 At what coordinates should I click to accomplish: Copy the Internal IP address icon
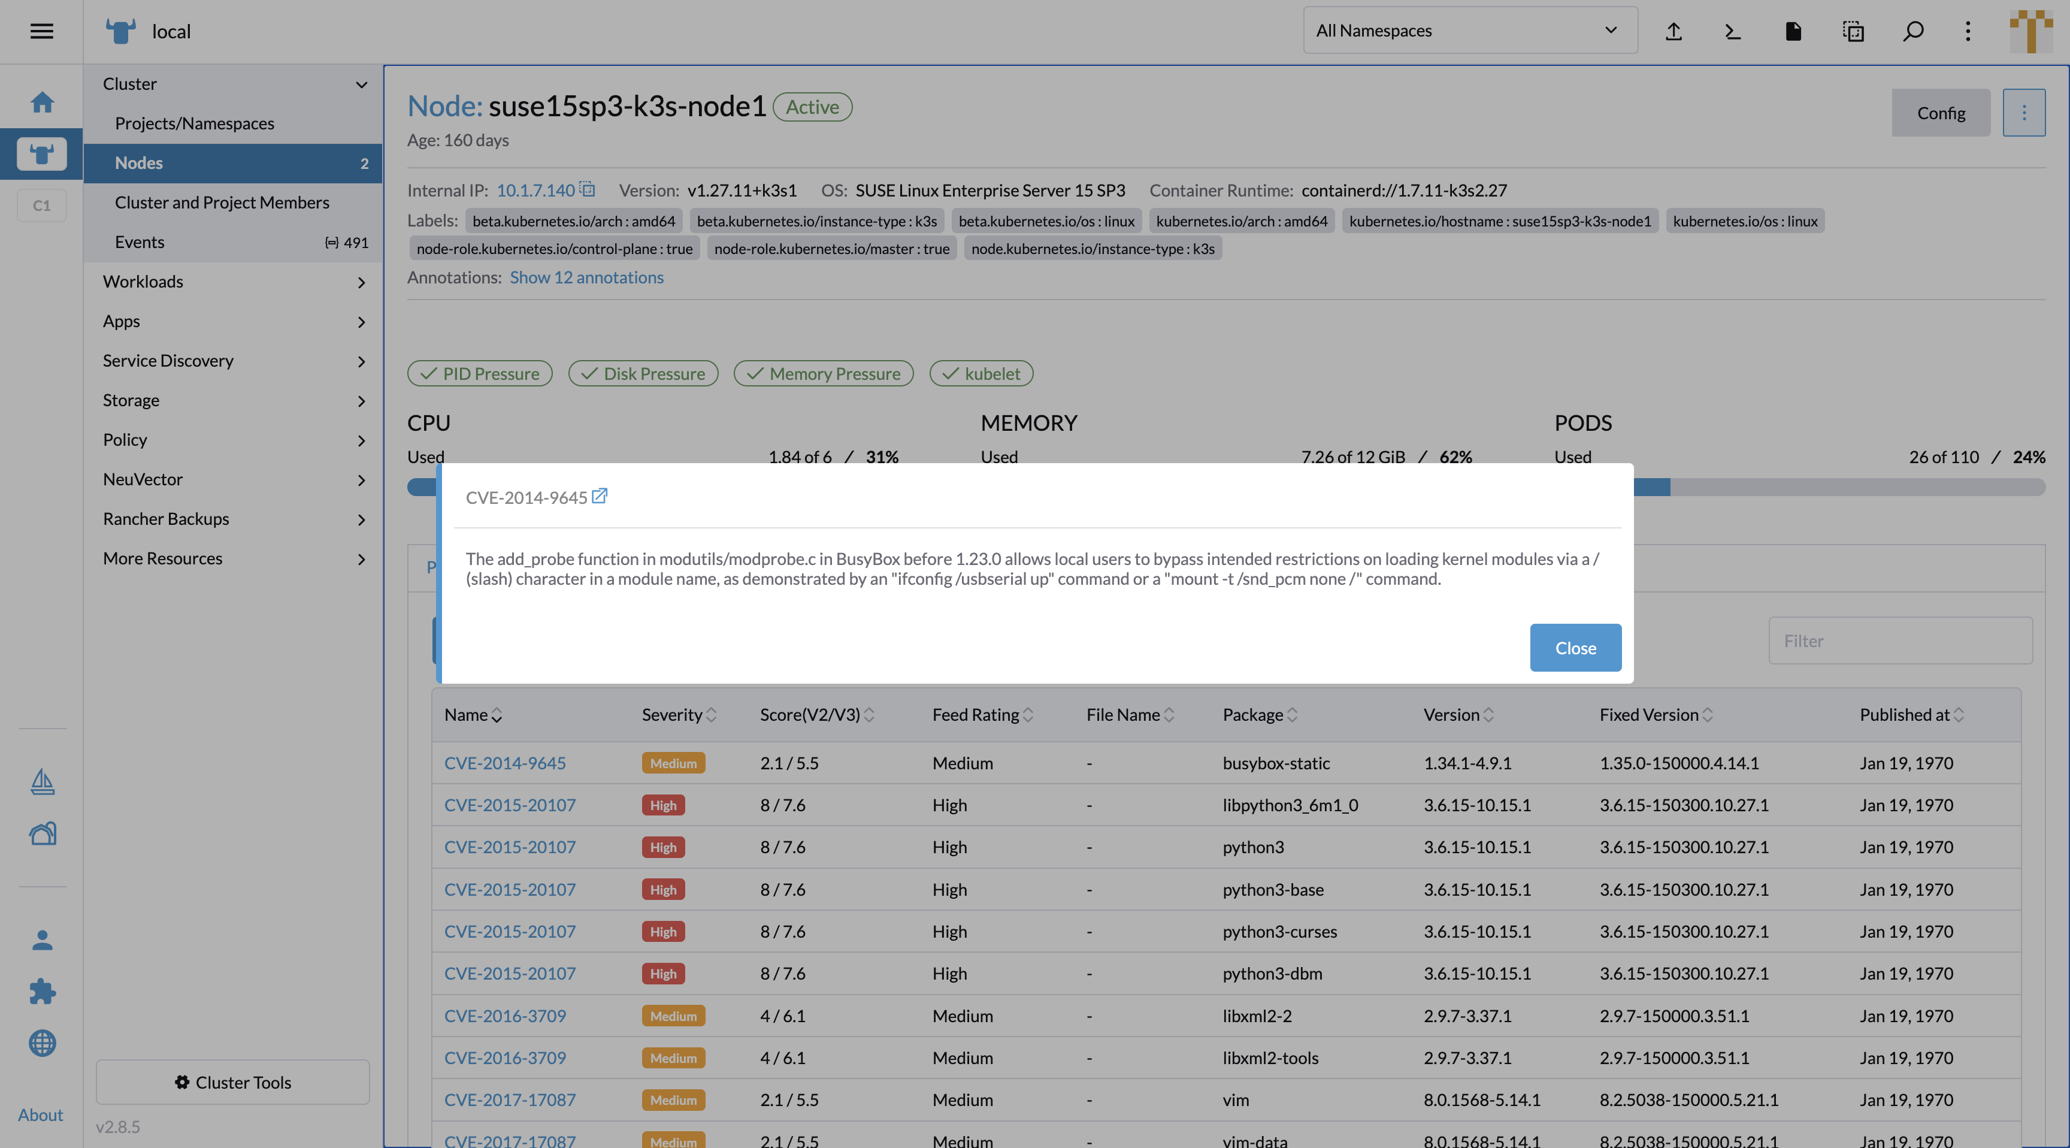click(x=588, y=190)
